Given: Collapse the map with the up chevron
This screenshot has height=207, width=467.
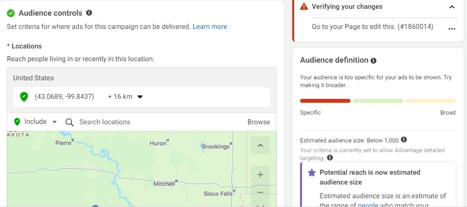Looking at the screenshot, I should [x=260, y=145].
